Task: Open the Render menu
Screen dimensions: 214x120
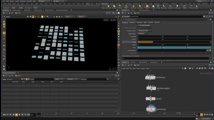Action: point(12,1)
